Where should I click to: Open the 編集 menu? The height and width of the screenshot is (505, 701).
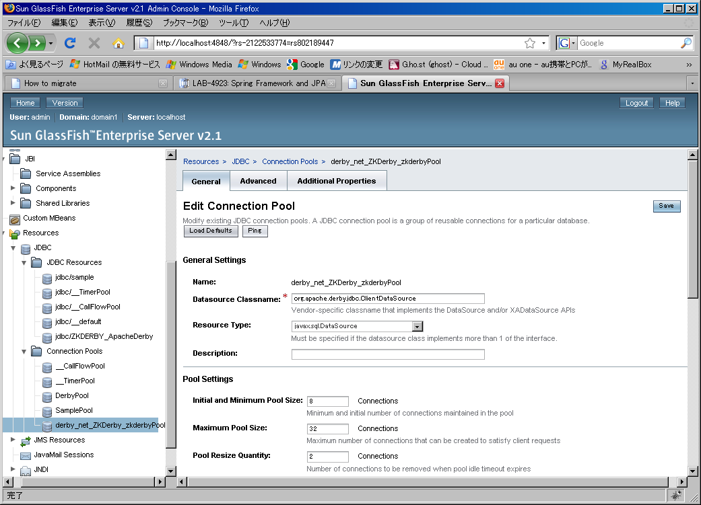click(64, 22)
